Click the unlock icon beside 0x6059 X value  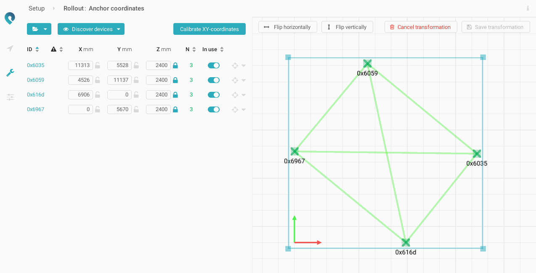click(97, 80)
